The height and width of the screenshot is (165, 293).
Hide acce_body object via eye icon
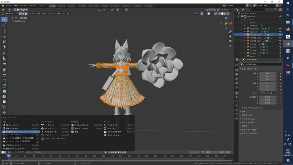[281, 29]
